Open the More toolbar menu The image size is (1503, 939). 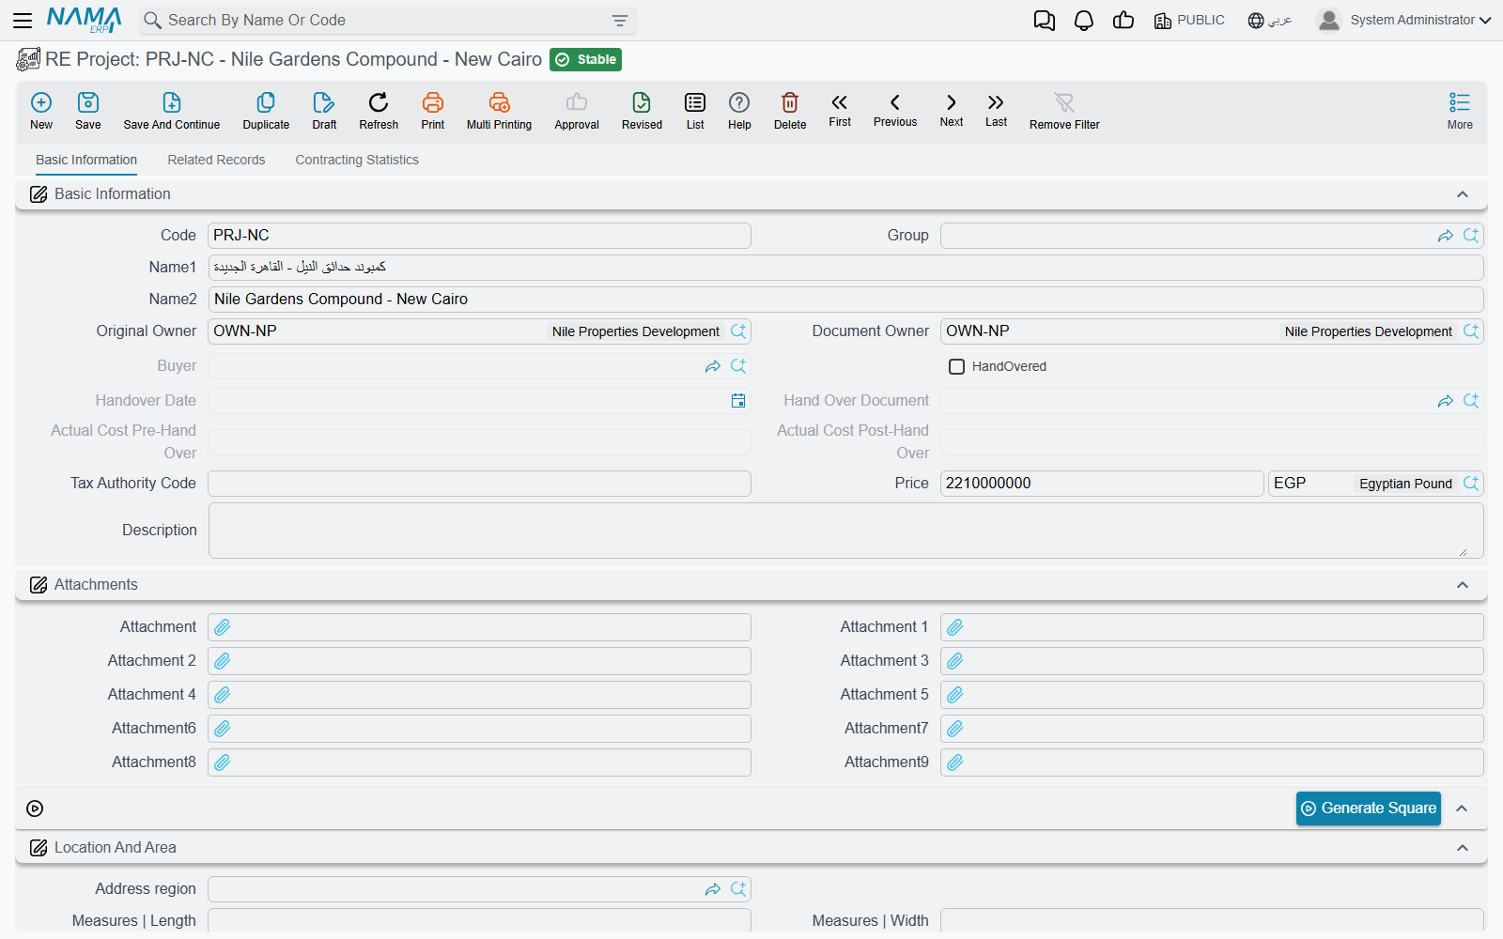coord(1460,111)
